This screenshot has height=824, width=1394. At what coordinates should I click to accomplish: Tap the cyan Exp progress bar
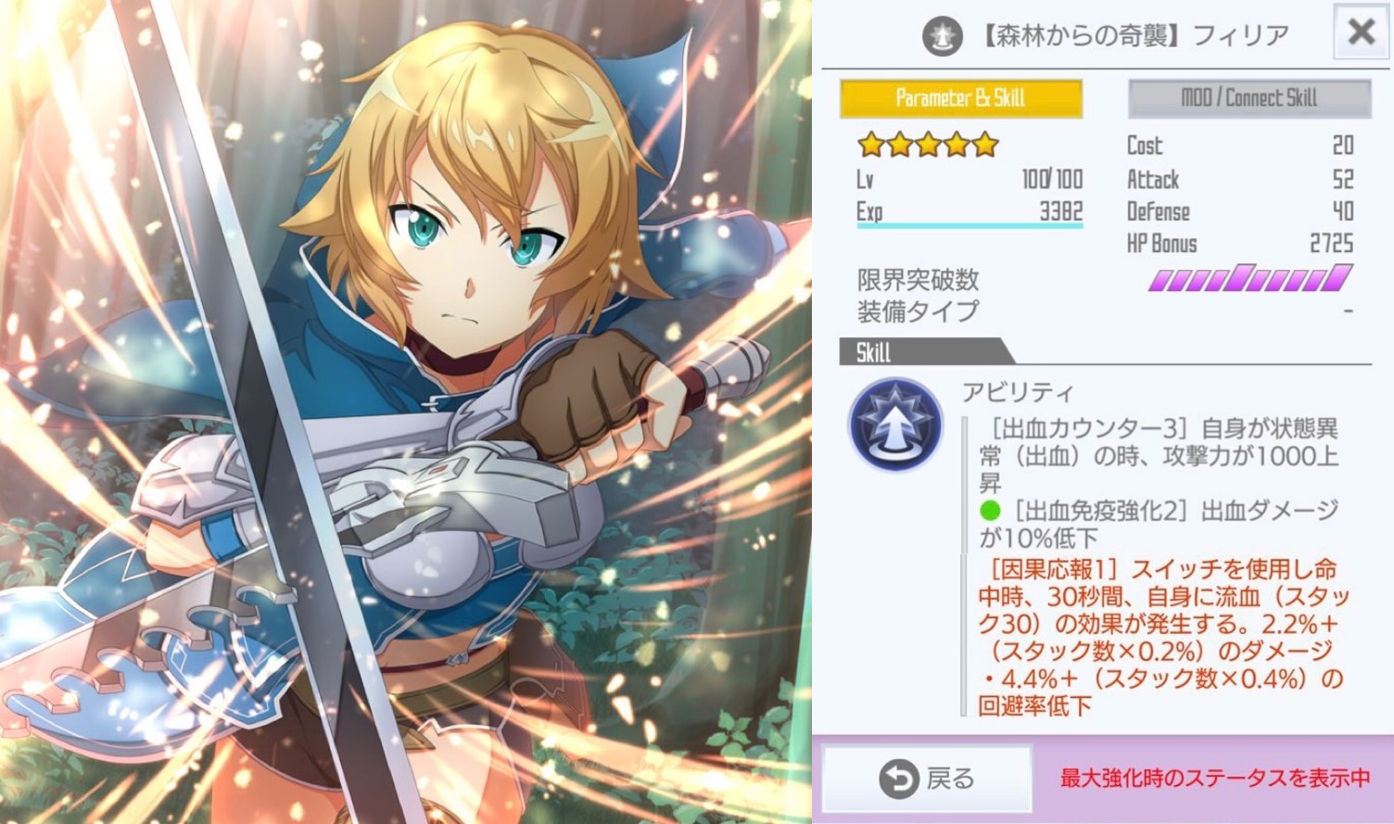(969, 225)
